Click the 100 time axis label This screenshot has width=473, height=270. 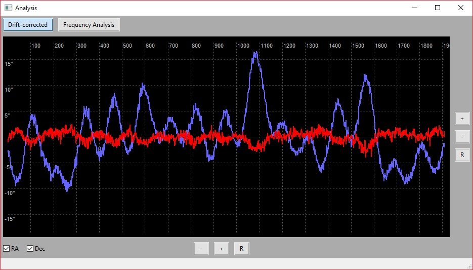pyautogui.click(x=36, y=46)
